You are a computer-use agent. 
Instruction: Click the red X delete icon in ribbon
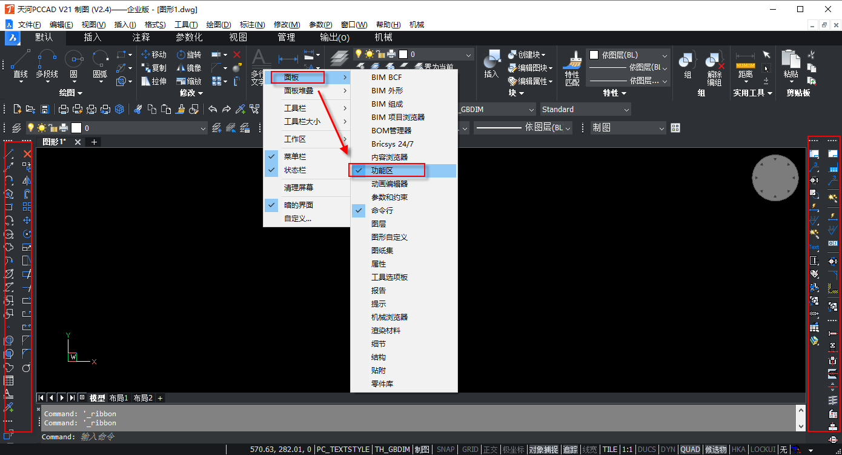click(x=237, y=55)
